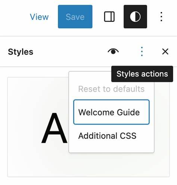Click the large letter A preview

click(54, 128)
